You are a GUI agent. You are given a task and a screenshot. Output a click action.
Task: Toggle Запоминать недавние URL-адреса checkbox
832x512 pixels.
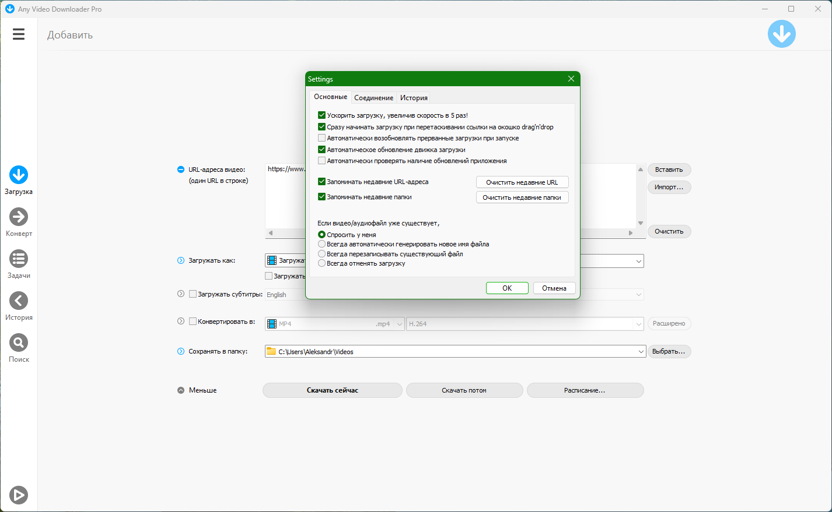321,182
